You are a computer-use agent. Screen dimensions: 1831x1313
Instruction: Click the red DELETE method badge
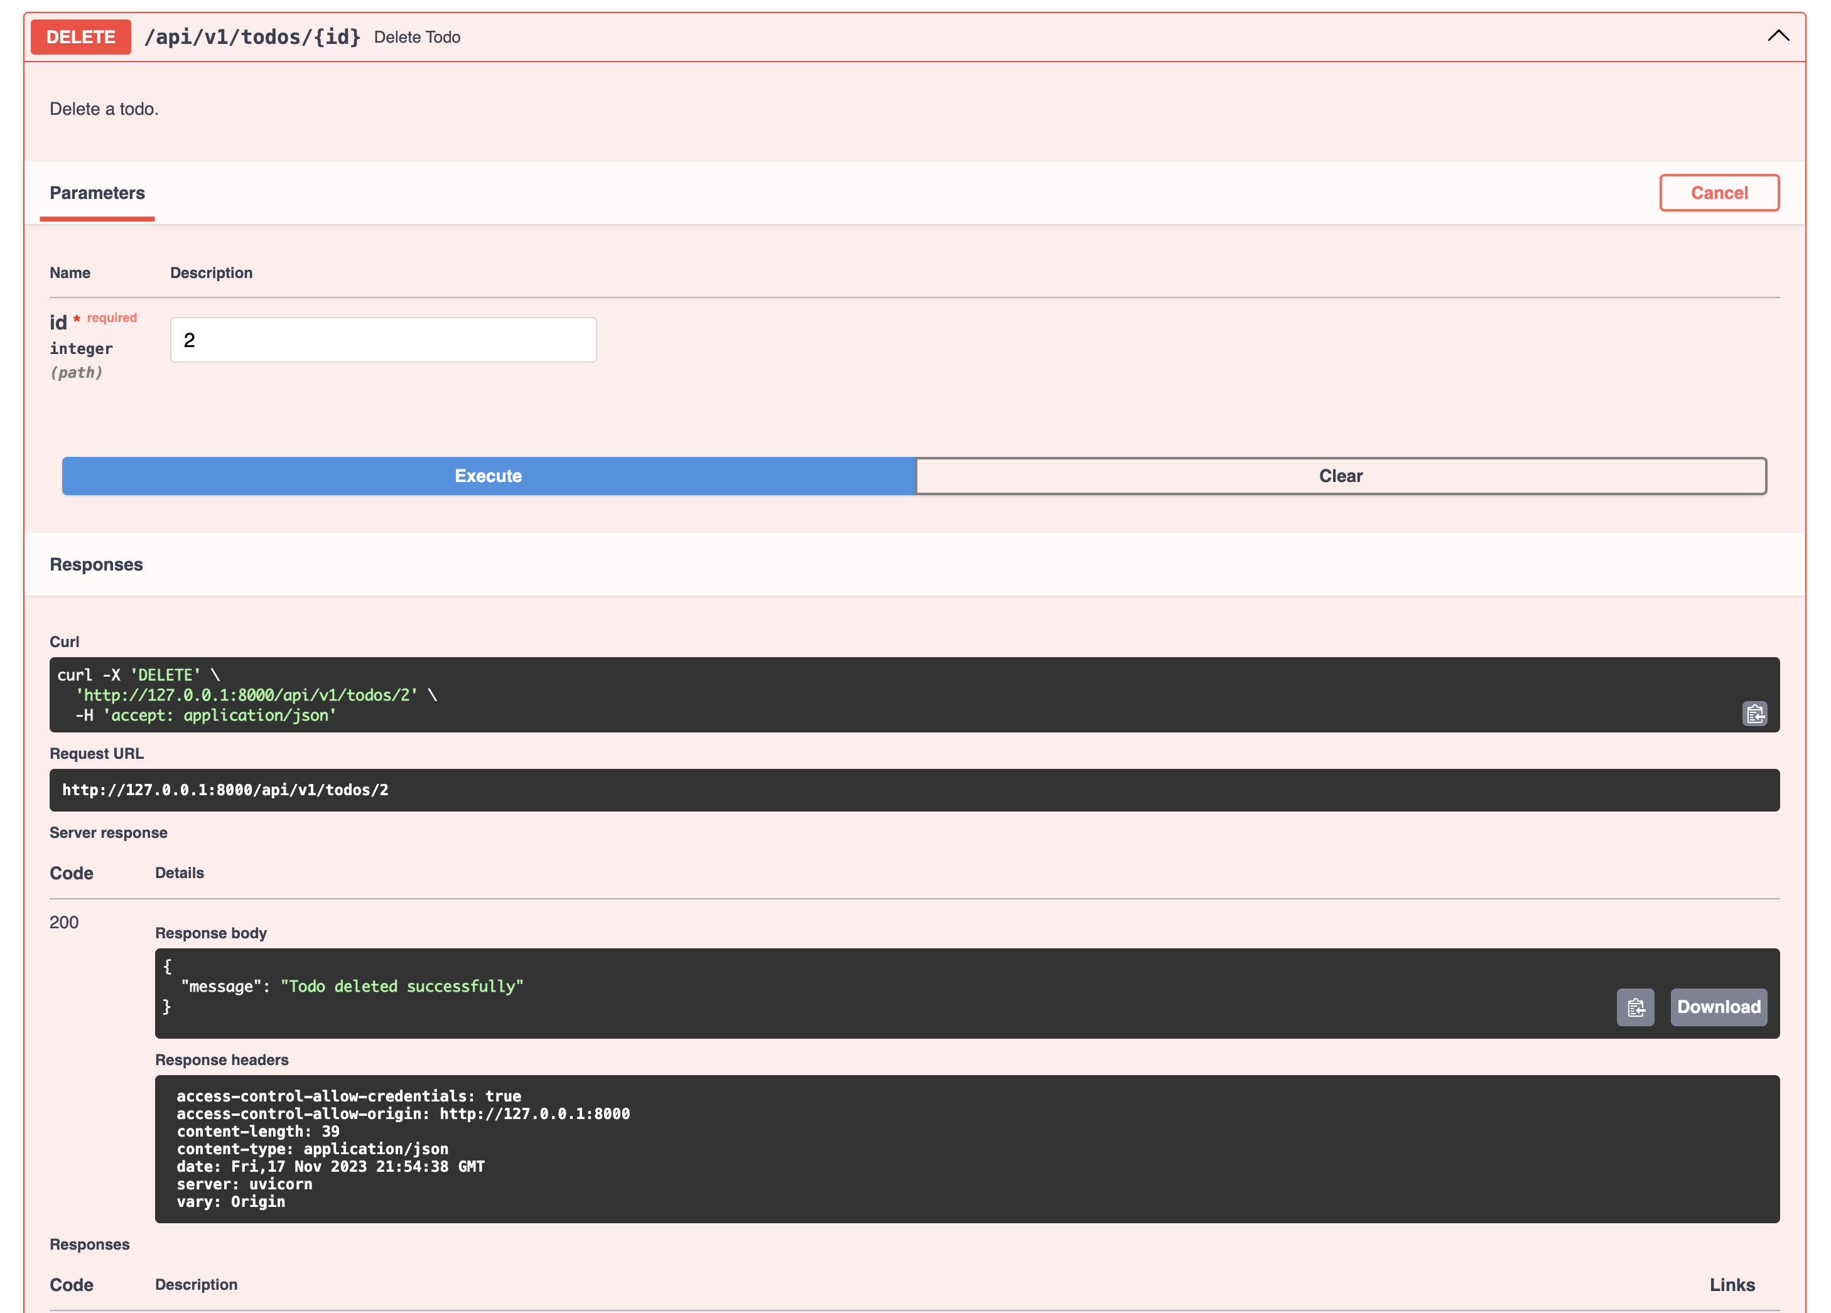click(81, 37)
